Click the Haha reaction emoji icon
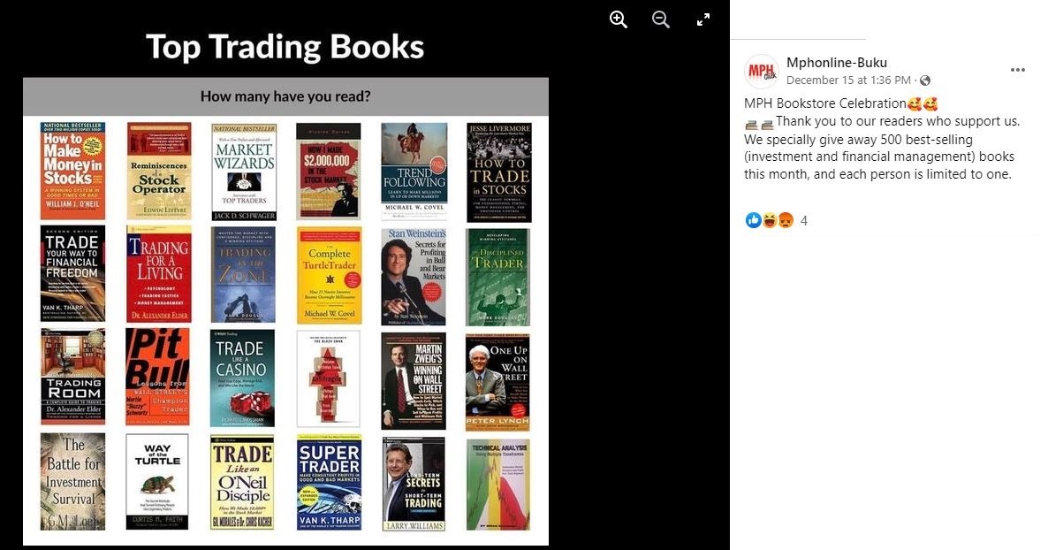Image resolution: width=1048 pixels, height=550 pixels. click(x=770, y=220)
